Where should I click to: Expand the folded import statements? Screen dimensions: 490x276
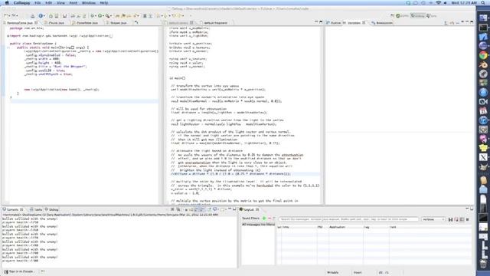click(8, 36)
